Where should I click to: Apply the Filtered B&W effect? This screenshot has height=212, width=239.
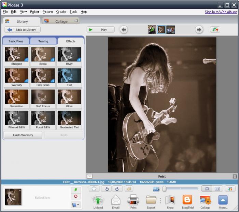(17, 119)
